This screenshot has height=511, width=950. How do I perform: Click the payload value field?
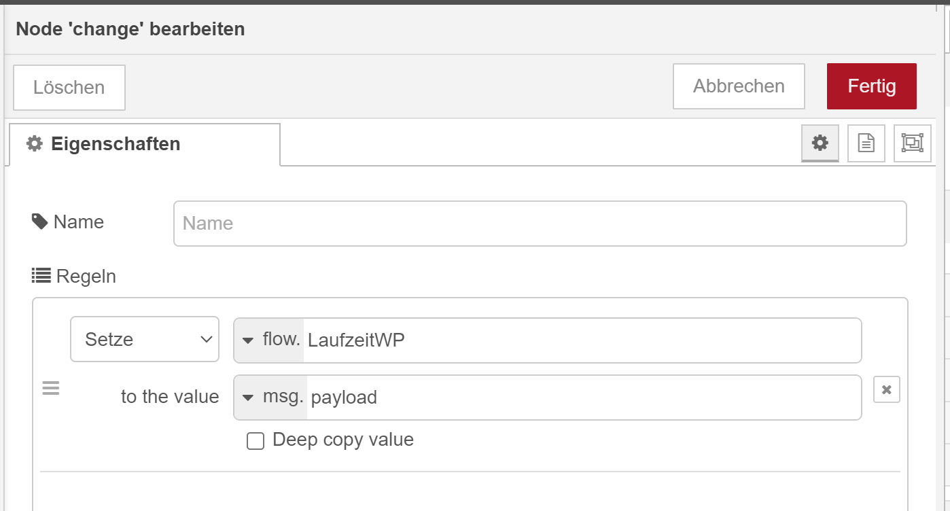coord(582,398)
